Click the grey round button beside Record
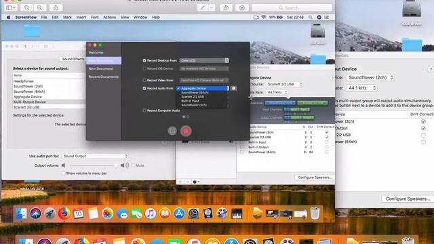The image size is (434, 244). 172,131
